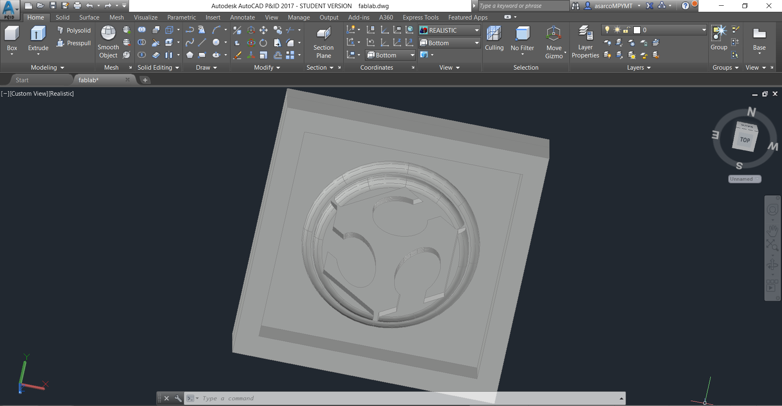This screenshot has height=406, width=782.
Task: Click the 3D Rotate gizmo icon
Action: (x=251, y=43)
